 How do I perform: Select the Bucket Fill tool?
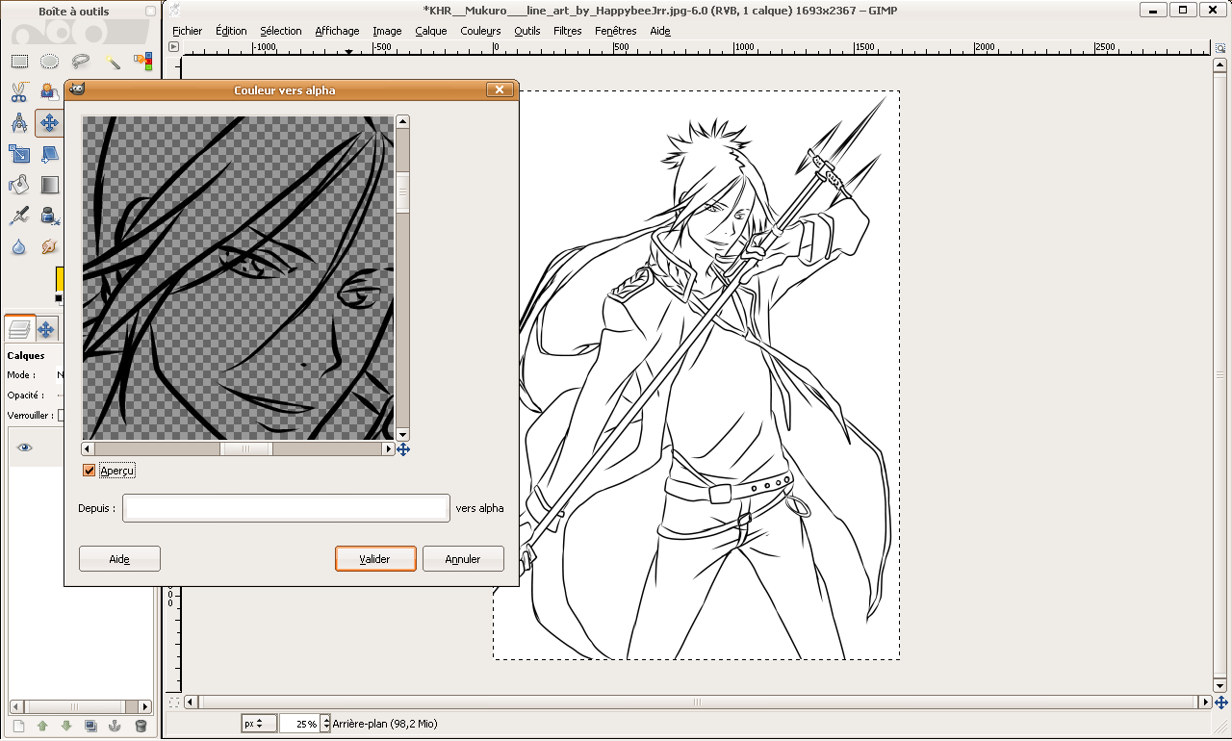18,184
